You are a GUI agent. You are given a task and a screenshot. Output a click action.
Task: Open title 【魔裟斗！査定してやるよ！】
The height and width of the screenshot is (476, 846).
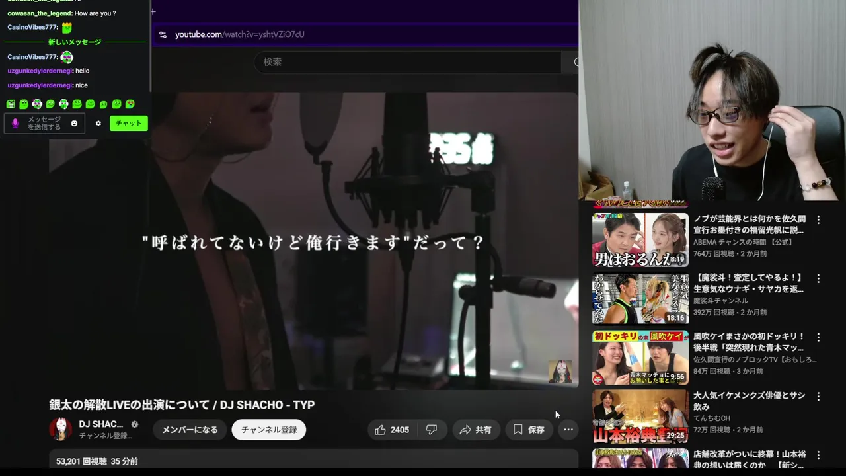point(749,283)
